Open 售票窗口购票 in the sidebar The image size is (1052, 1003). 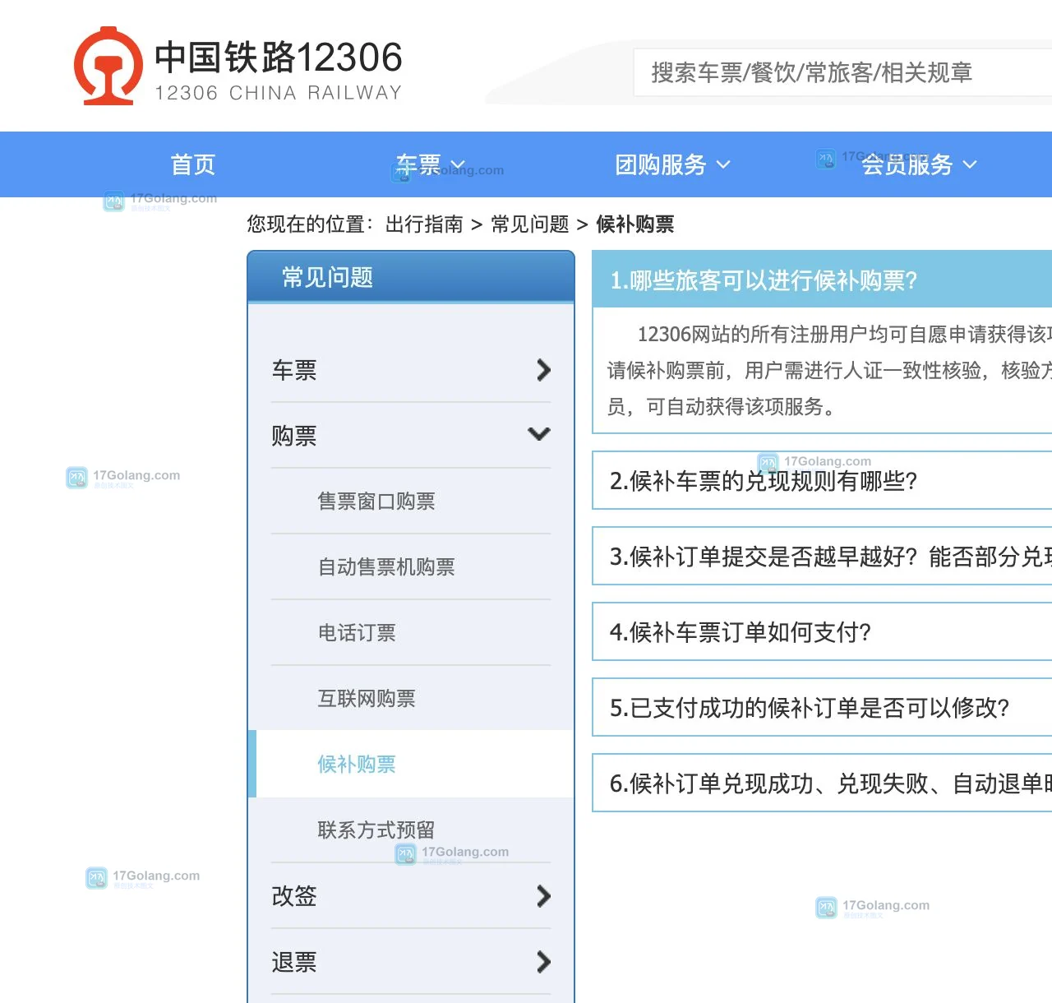pos(376,501)
